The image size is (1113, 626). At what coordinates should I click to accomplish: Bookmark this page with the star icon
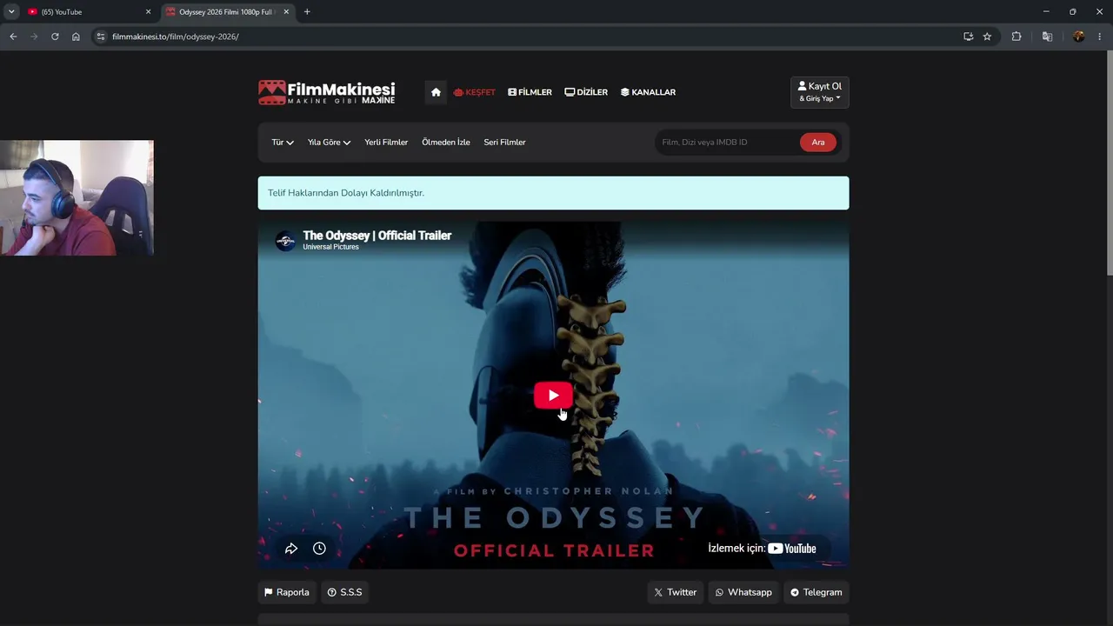[987, 37]
